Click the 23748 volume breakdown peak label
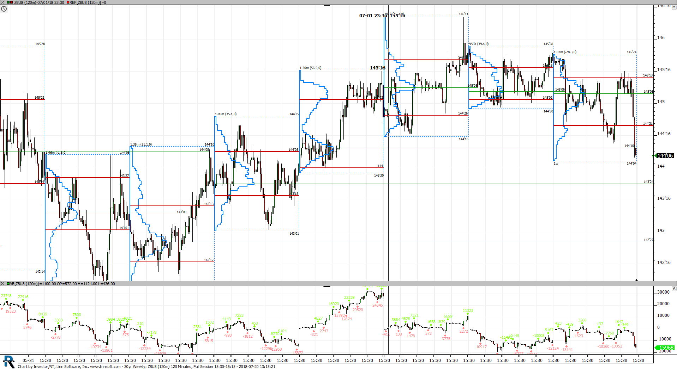The image size is (677, 369). coord(6,296)
